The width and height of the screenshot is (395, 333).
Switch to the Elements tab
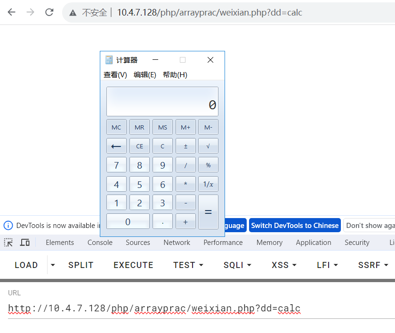(x=60, y=243)
